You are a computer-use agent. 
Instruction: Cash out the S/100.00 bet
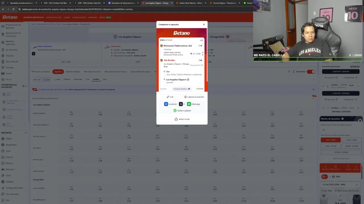click(341, 93)
